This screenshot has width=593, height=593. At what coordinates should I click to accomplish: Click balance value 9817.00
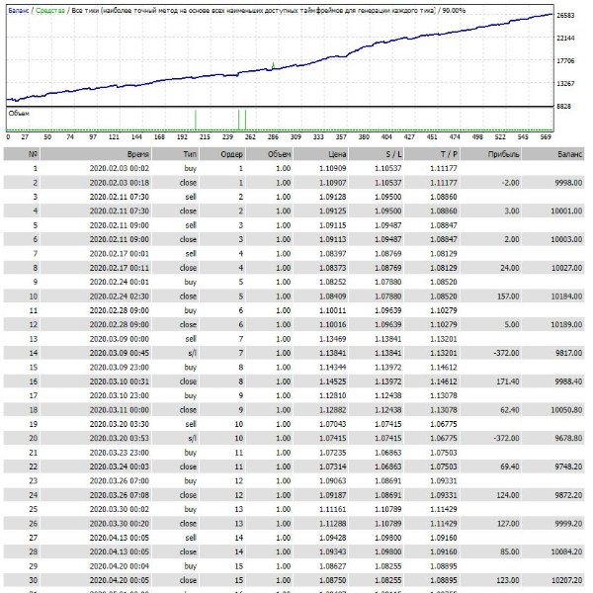pos(568,353)
